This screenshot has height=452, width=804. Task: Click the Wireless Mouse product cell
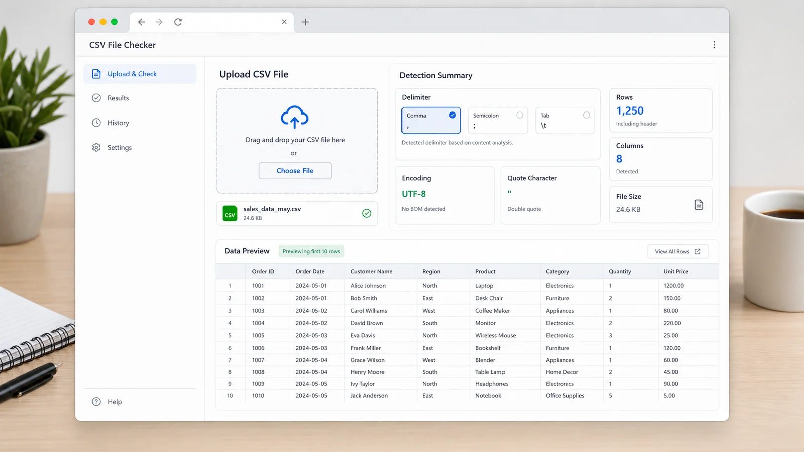tap(495, 335)
